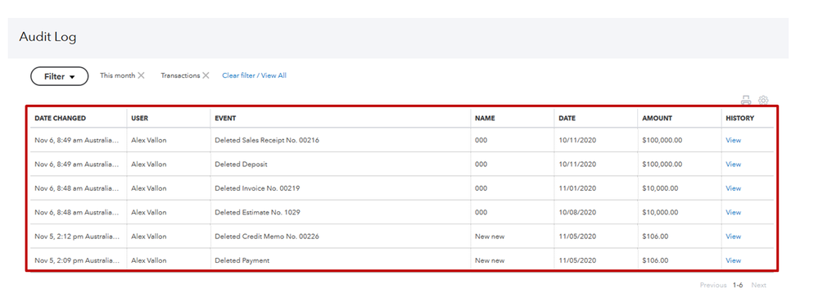The height and width of the screenshot is (307, 818).
Task: View history for Deleted Credit Memo No. 00226
Action: pyautogui.click(x=733, y=236)
